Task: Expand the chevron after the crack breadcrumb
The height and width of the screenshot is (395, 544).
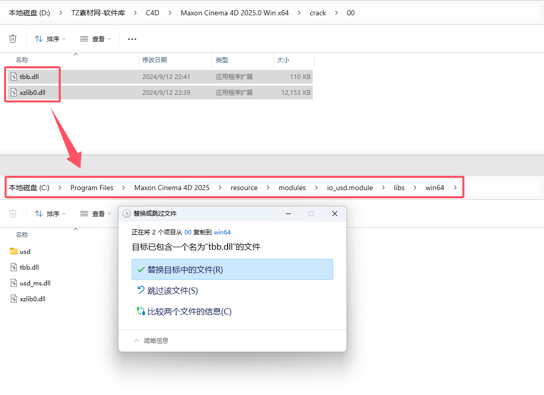Action: pos(336,13)
